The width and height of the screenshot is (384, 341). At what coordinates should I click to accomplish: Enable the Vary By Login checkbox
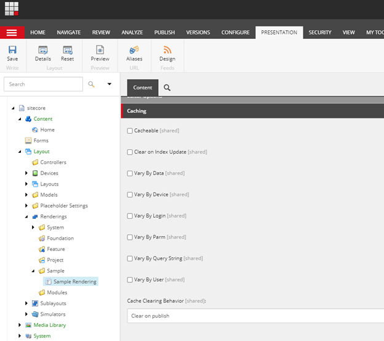pos(130,216)
